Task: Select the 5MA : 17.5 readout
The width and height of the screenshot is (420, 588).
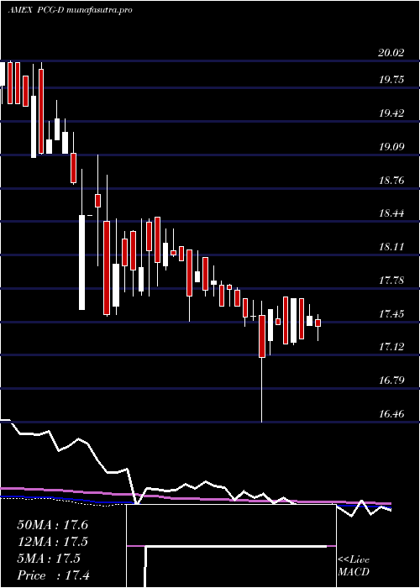Action: coord(49,559)
